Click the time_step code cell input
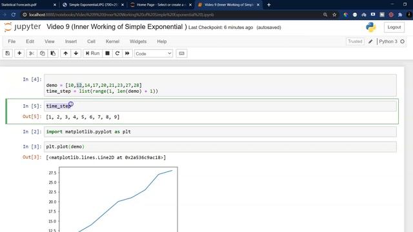The image size is (413, 232). coord(220,106)
